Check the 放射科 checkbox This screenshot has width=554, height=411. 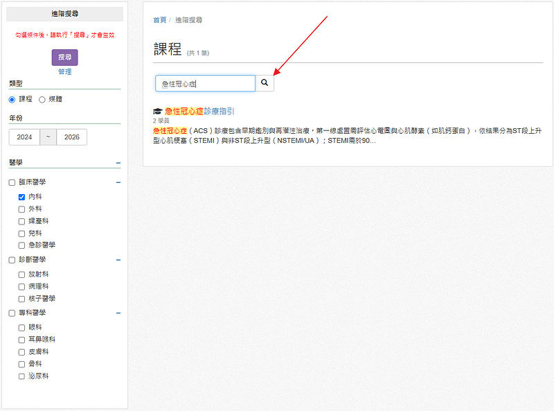coord(21,274)
